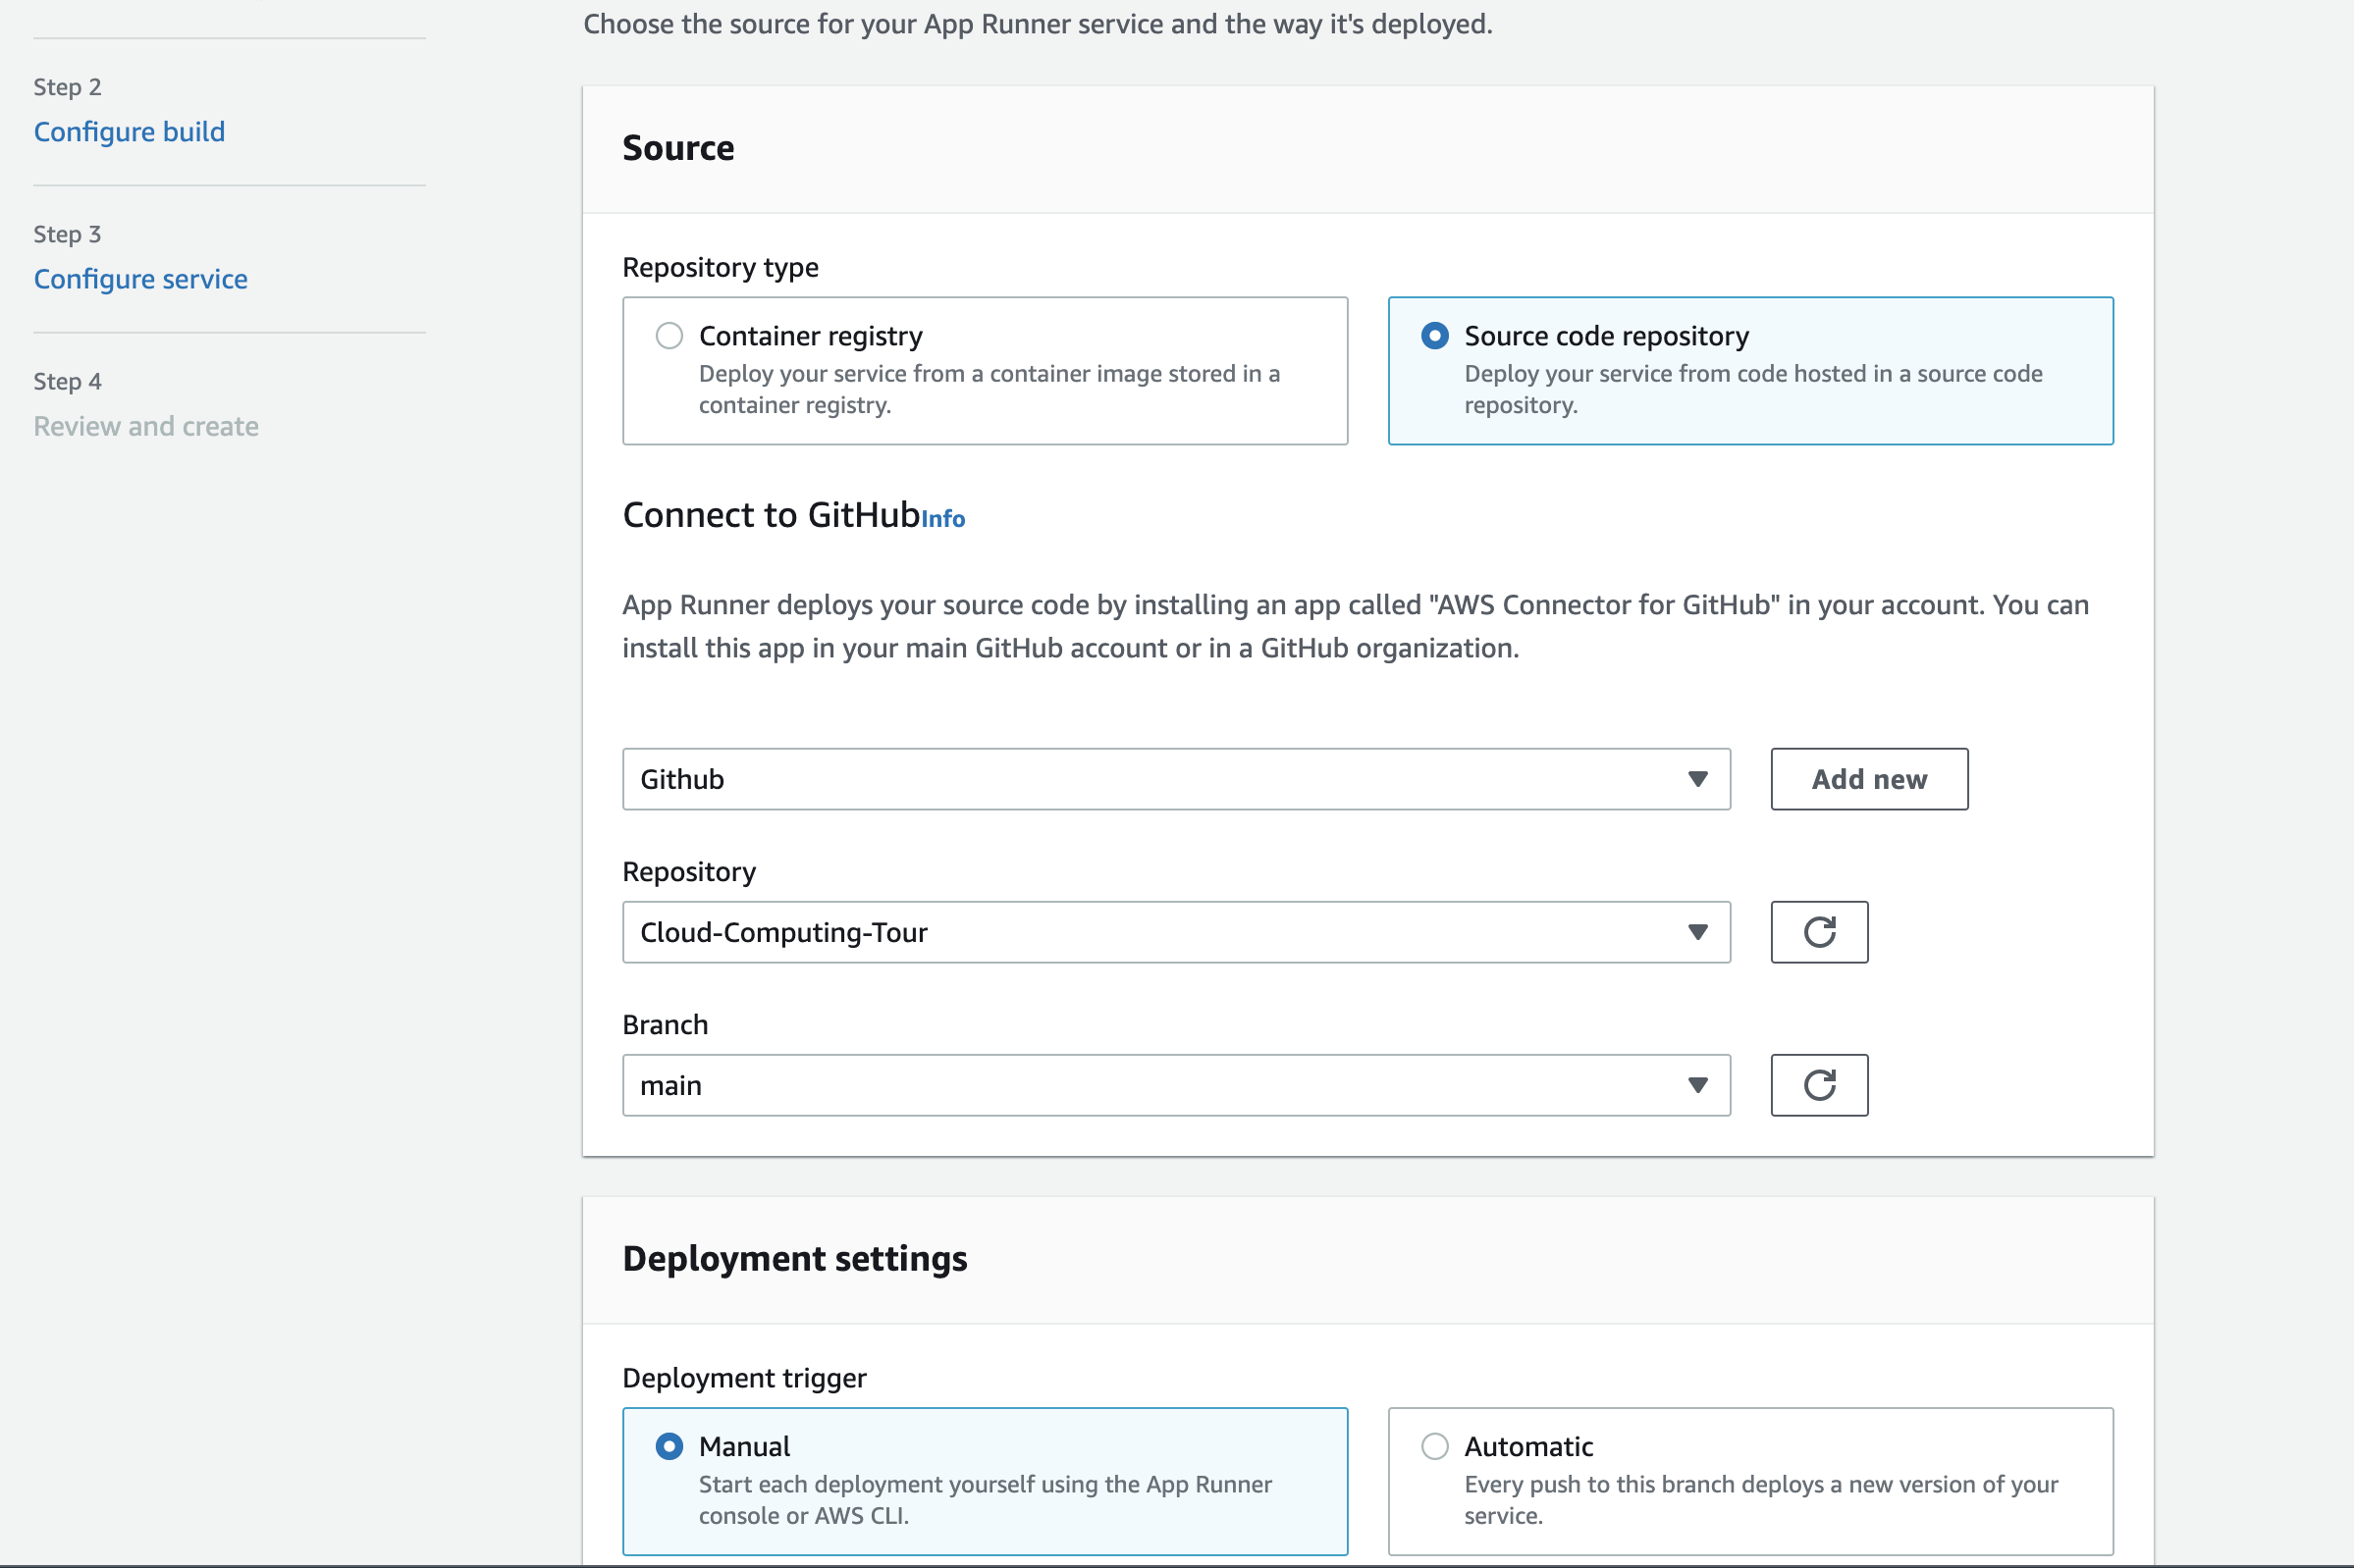Select Source code repository option
2354x1568 pixels.
(1433, 336)
